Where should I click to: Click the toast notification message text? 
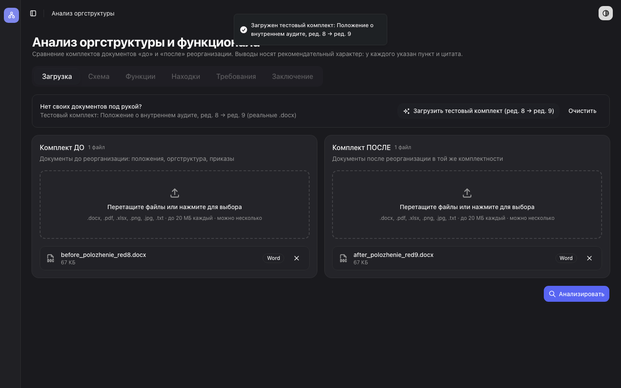(312, 30)
